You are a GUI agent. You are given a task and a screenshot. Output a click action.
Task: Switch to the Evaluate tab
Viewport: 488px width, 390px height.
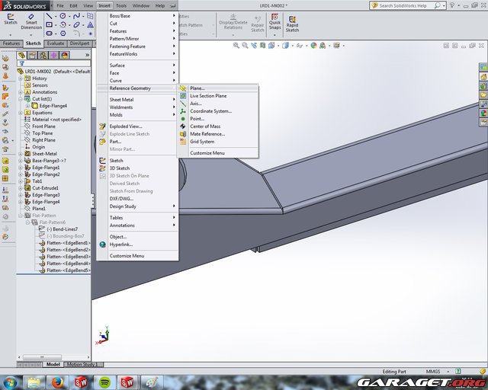tap(56, 43)
